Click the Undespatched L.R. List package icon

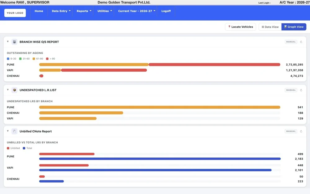pyautogui.click(x=15, y=90)
